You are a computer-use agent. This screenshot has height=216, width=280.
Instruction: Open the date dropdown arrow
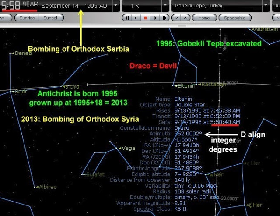(x=116, y=5)
